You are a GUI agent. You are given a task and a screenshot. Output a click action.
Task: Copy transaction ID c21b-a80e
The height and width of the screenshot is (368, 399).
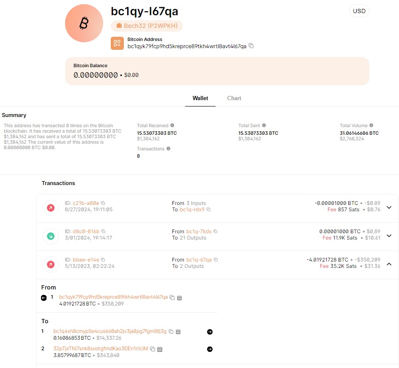coord(103,203)
